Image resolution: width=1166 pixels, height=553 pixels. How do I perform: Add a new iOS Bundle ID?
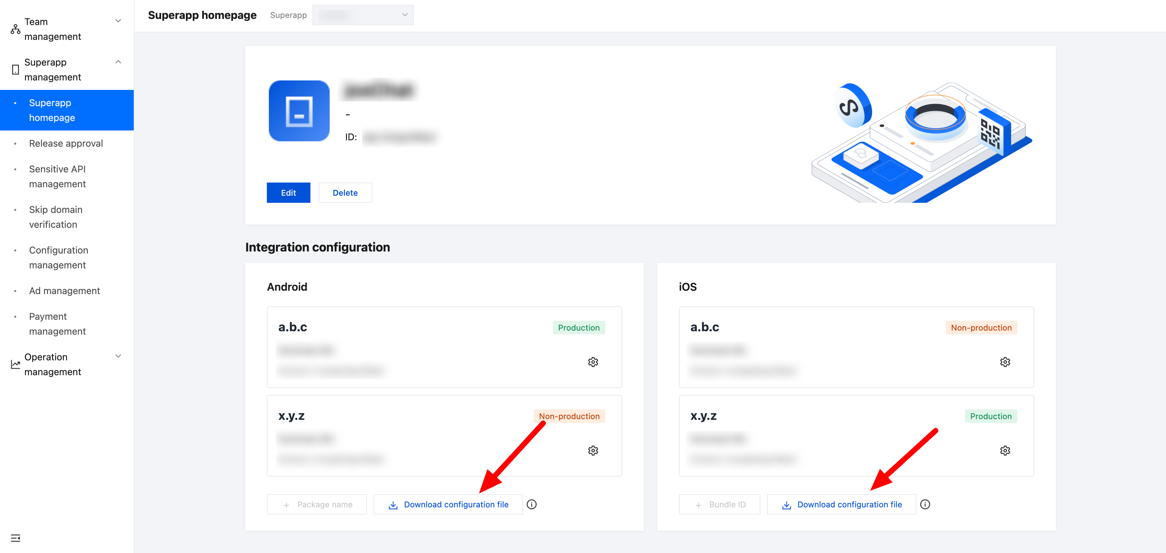[719, 504]
